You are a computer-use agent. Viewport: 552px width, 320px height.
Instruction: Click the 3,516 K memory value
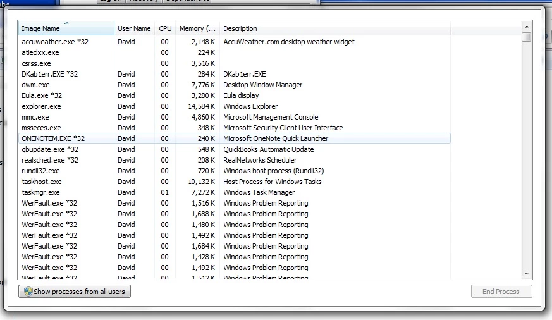(203, 63)
